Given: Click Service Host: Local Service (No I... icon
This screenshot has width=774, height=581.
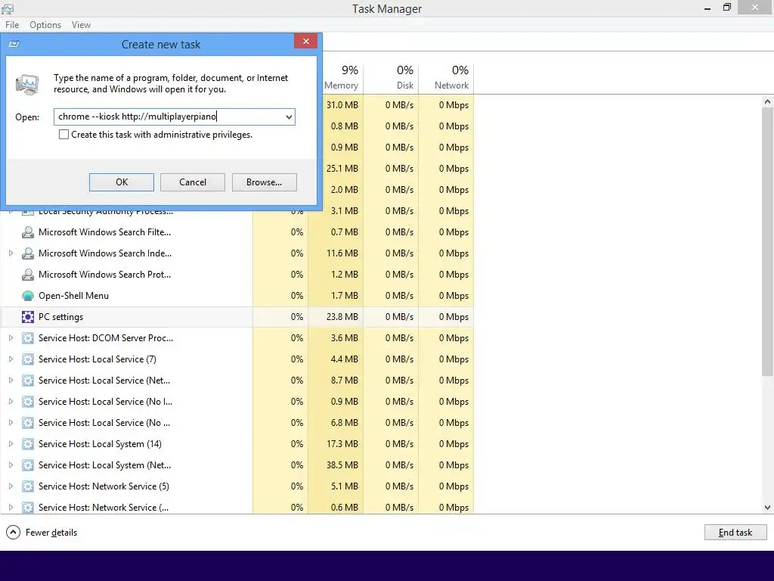Looking at the screenshot, I should pos(28,402).
